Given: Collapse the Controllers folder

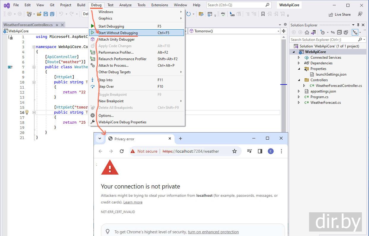Looking at the screenshot, I should point(299,80).
